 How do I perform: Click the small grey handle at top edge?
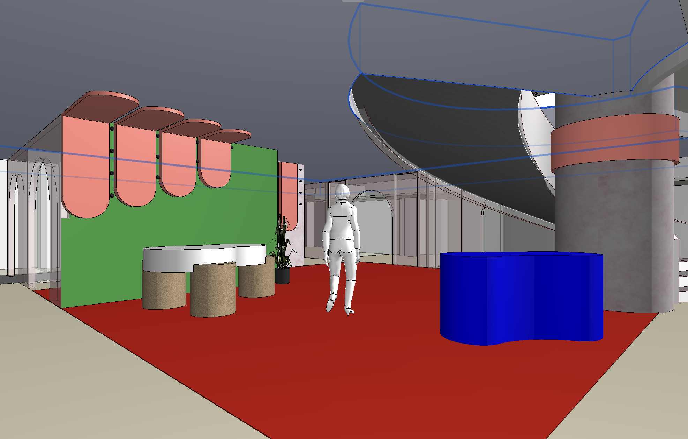(x=353, y=1)
